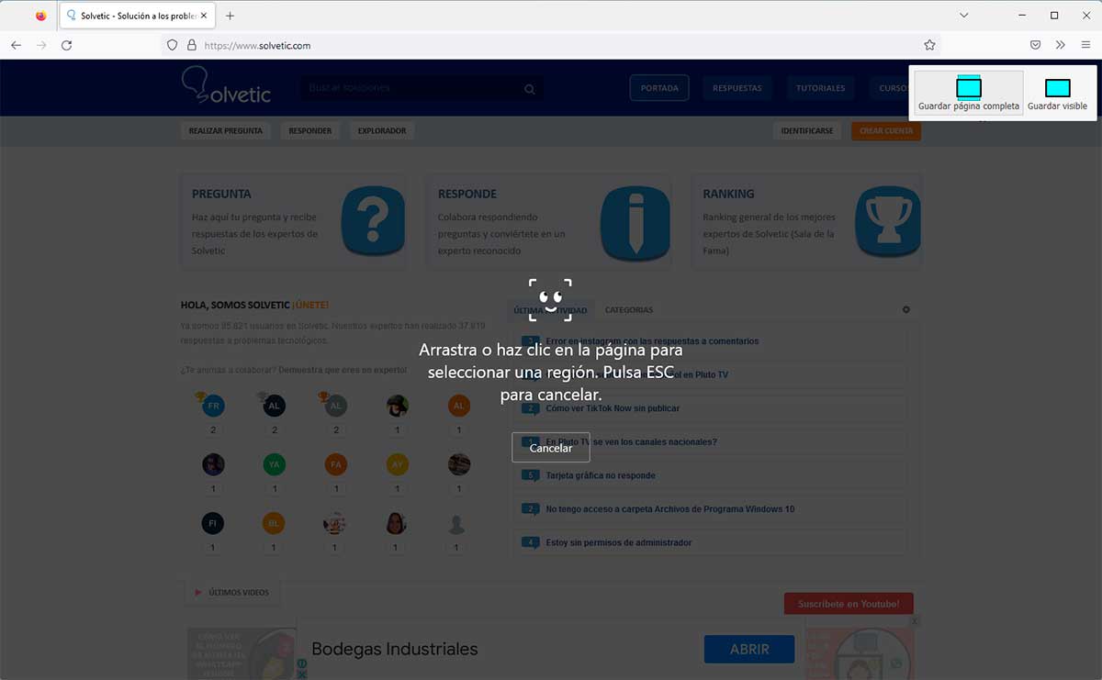Click Guardar visible screenshot option

point(1057,94)
